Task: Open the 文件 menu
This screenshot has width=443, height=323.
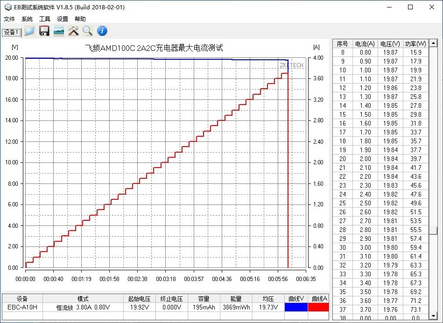Action: click(x=9, y=19)
